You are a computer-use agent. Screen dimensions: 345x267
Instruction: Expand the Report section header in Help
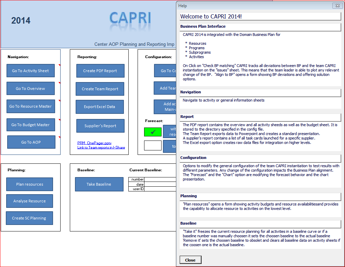(x=260, y=116)
